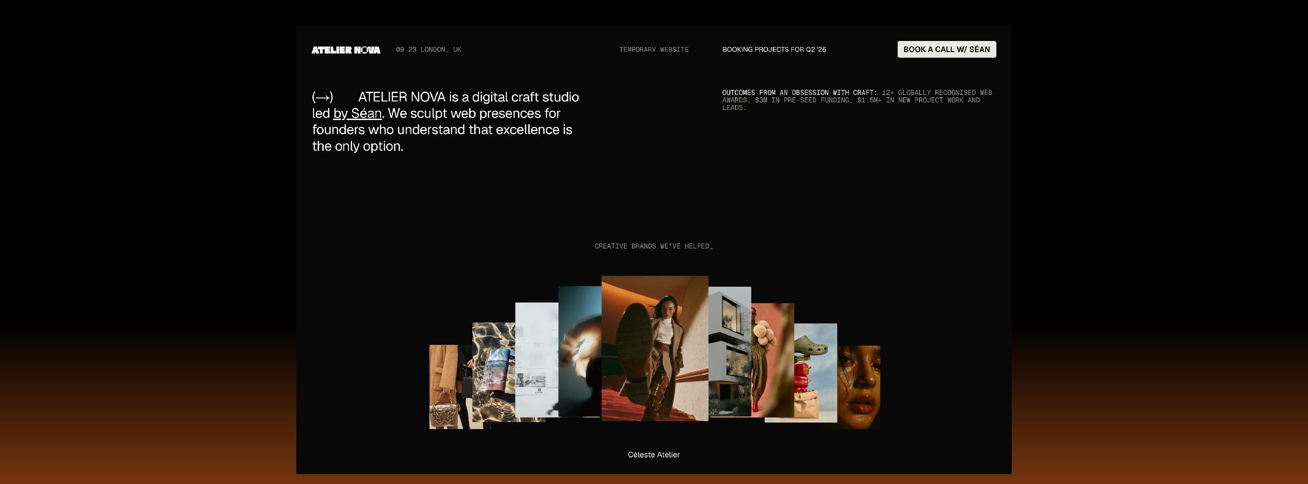This screenshot has height=484, width=1308.
Task: Click the arrow symbol before the intro text
Action: [322, 97]
